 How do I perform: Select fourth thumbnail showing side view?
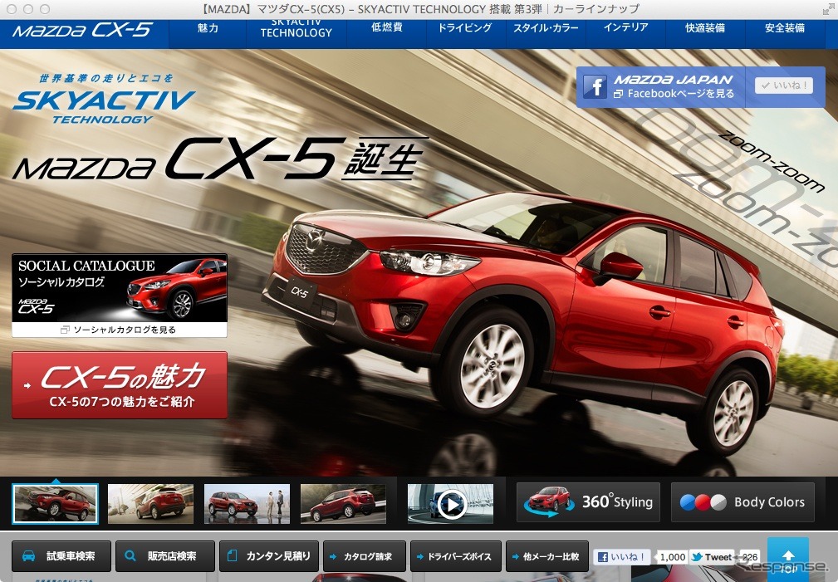pos(343,503)
